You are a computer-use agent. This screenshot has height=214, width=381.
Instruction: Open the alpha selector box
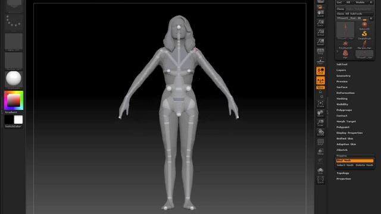pyautogui.click(x=14, y=42)
